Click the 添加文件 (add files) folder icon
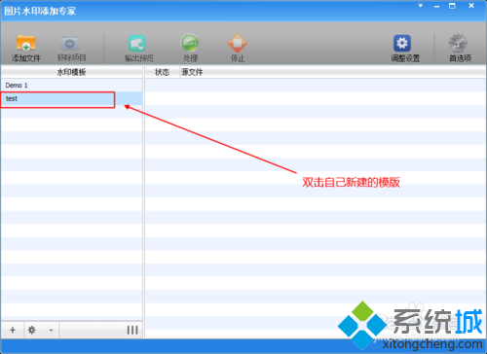 (25, 43)
